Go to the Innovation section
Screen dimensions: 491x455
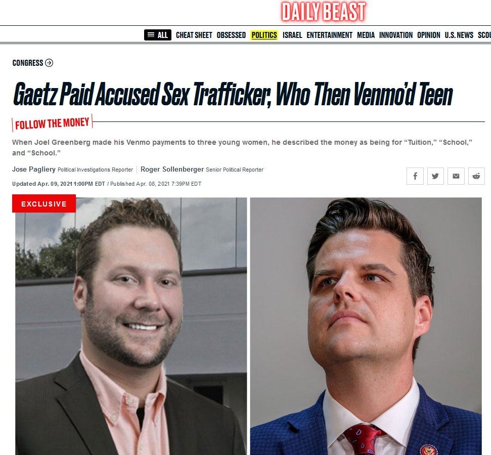pos(396,35)
